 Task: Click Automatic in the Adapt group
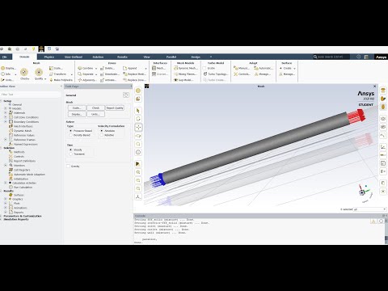tap(264, 68)
